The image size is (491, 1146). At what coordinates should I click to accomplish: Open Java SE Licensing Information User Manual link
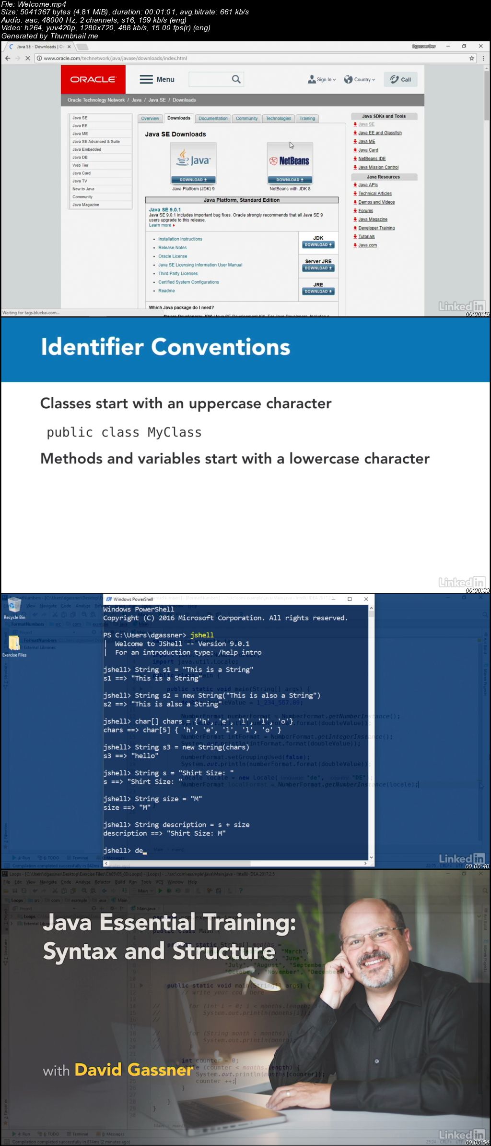[200, 265]
